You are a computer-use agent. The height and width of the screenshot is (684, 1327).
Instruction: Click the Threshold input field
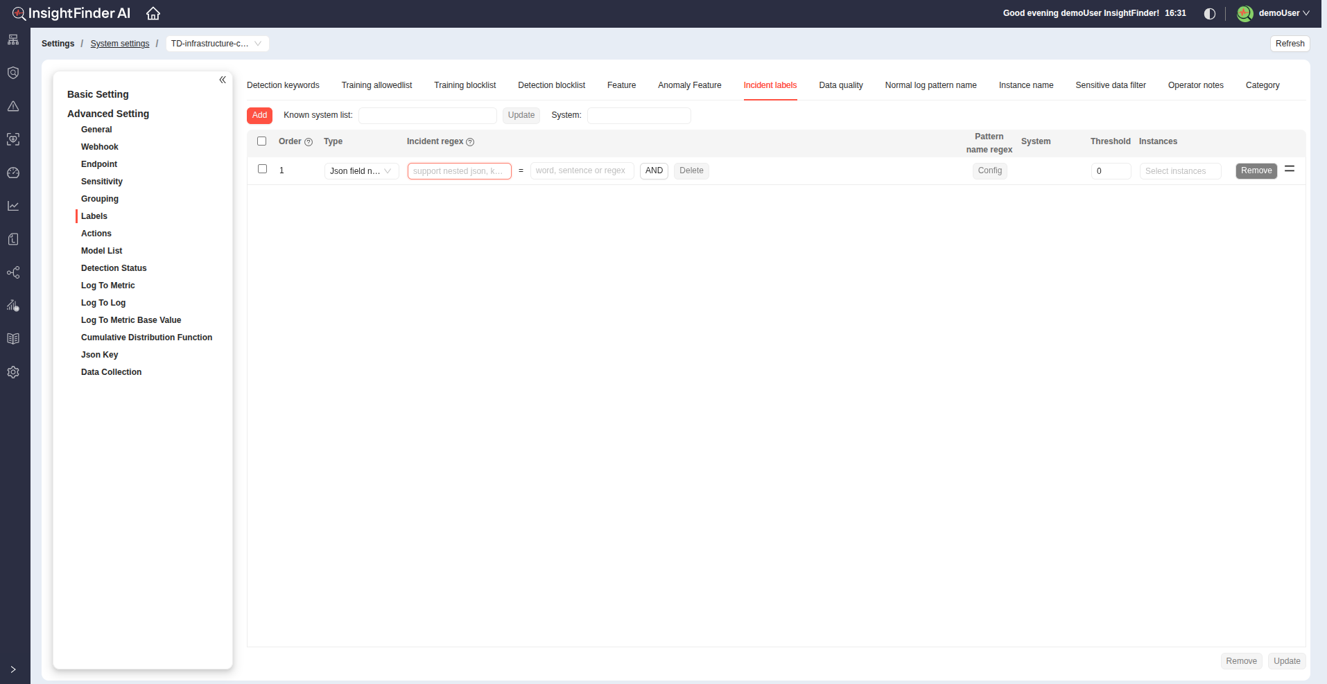pyautogui.click(x=1111, y=171)
